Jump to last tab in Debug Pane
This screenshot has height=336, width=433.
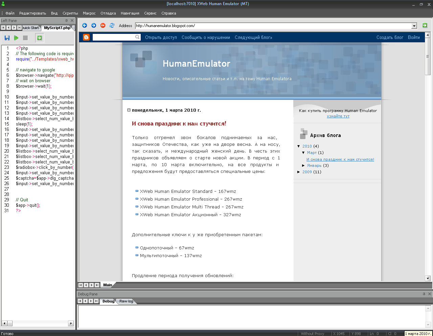(x=96, y=301)
